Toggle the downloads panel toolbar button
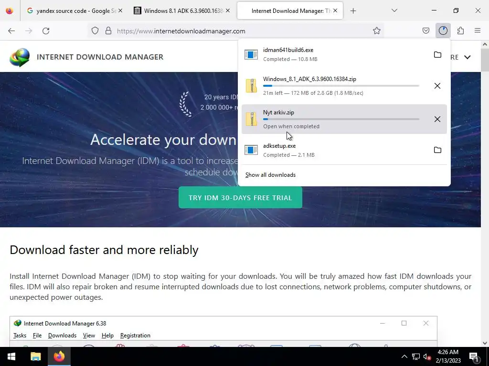The width and height of the screenshot is (489, 366). 443,30
